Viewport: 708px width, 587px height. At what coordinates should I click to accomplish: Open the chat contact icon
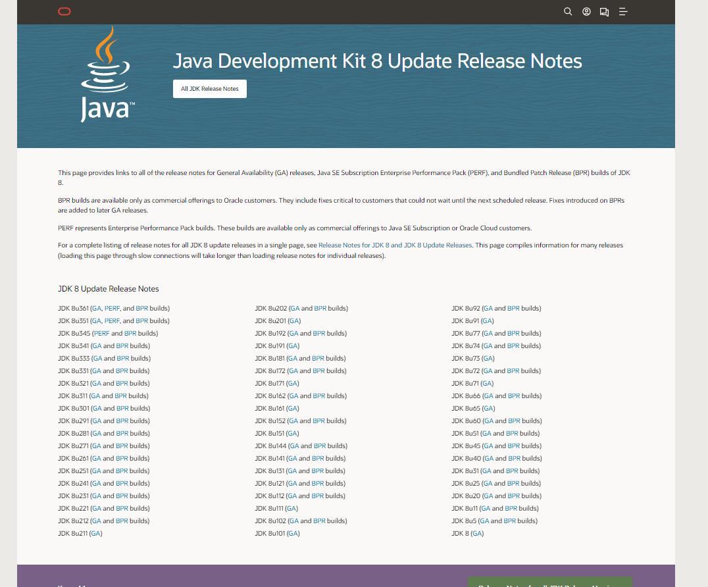click(604, 13)
